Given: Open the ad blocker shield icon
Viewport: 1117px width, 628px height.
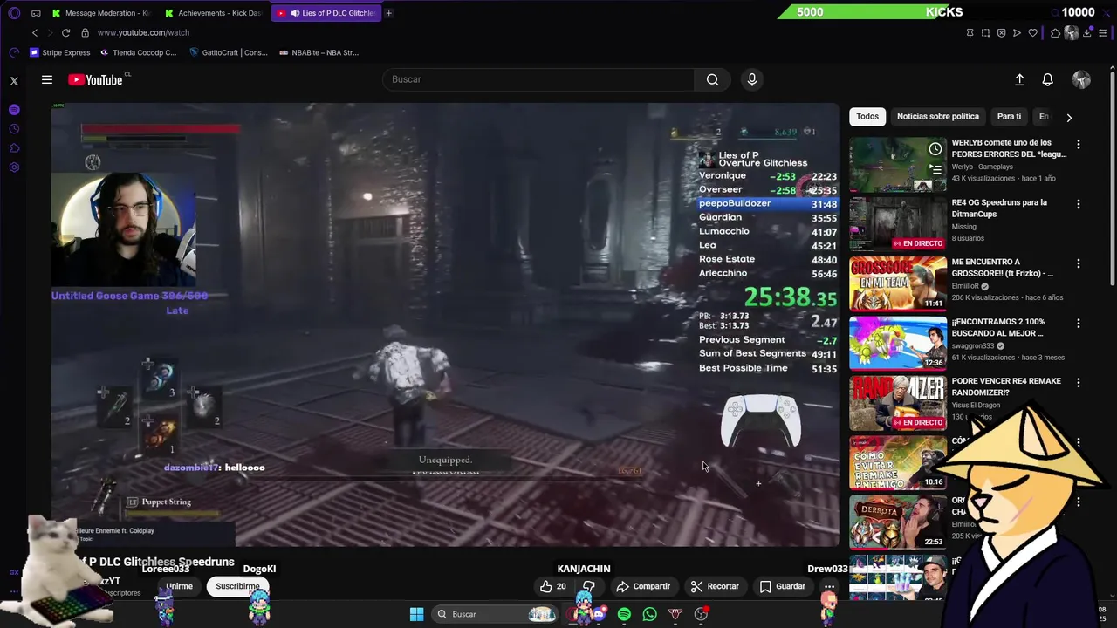Looking at the screenshot, I should (1001, 32).
